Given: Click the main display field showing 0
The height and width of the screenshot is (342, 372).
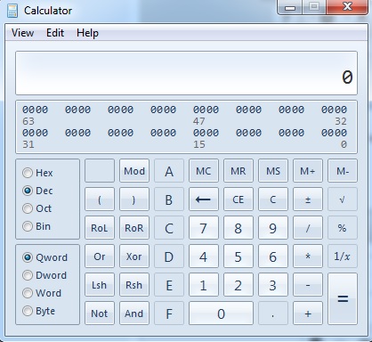Looking at the screenshot, I should point(186,73).
